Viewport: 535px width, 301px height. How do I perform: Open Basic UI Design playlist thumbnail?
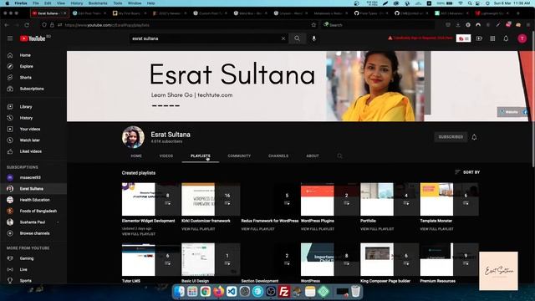pyautogui.click(x=211, y=259)
